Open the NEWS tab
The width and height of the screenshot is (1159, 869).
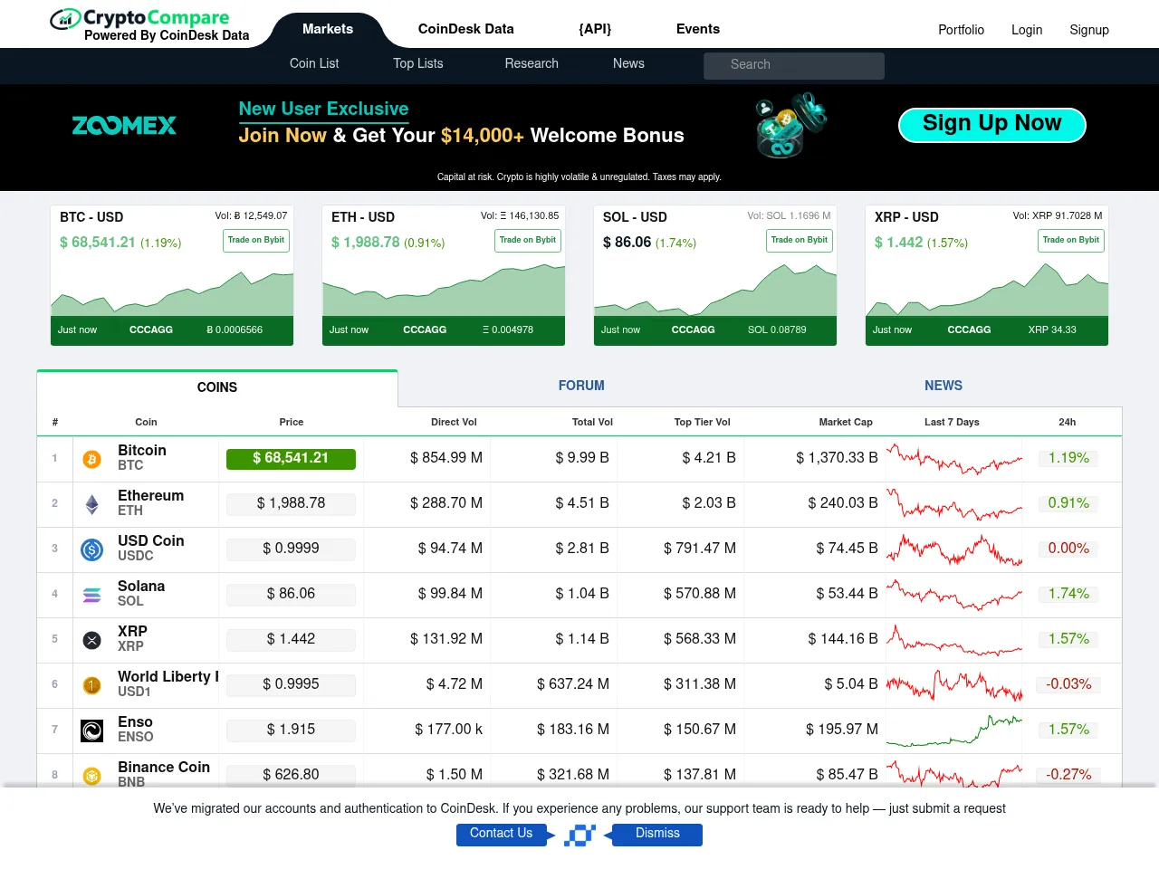943,386
